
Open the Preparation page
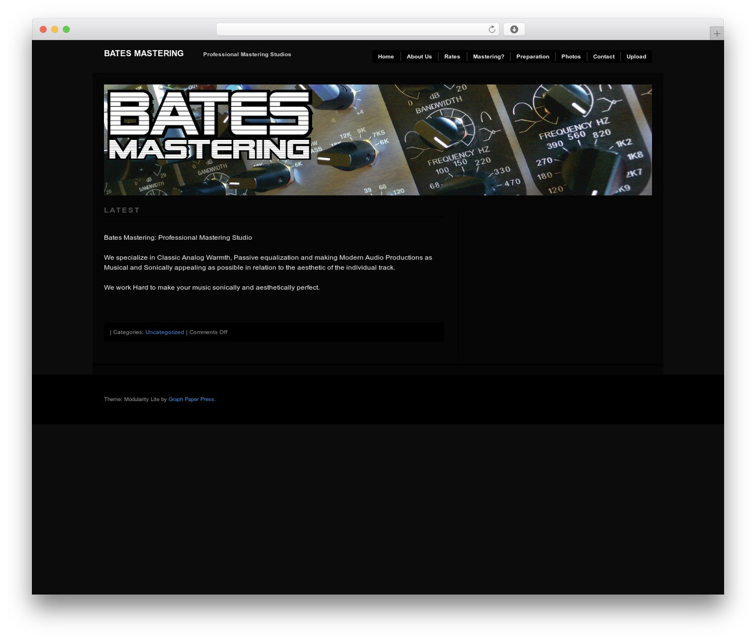pyautogui.click(x=533, y=57)
